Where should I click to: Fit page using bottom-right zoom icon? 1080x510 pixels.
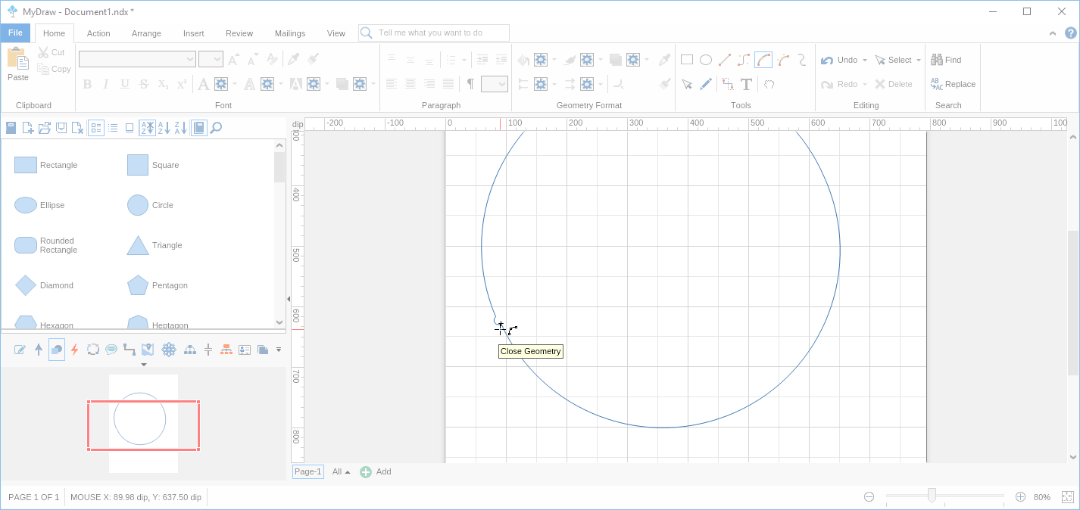click(1068, 497)
